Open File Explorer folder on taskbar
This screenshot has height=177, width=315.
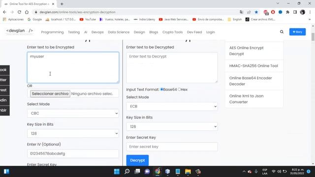click(x=188, y=172)
